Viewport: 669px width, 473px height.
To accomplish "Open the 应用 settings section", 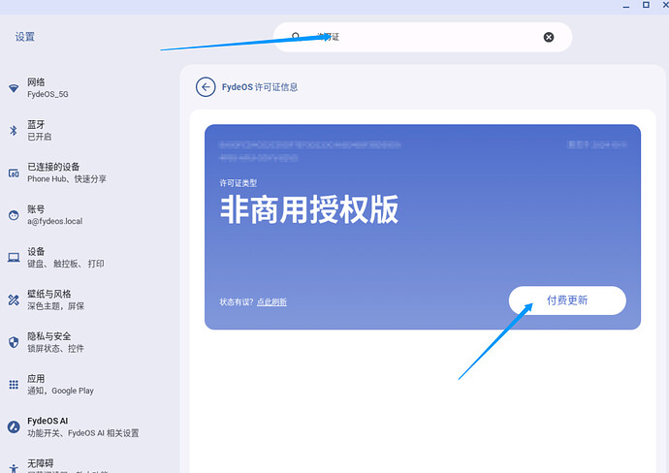I will pyautogui.click(x=87, y=385).
